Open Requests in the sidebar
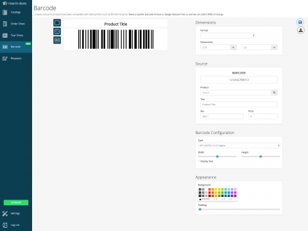The height and width of the screenshot is (231, 308). point(16,58)
